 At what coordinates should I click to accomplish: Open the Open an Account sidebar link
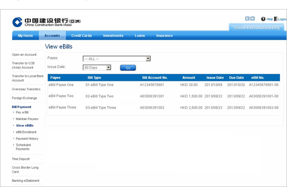pos(24,55)
